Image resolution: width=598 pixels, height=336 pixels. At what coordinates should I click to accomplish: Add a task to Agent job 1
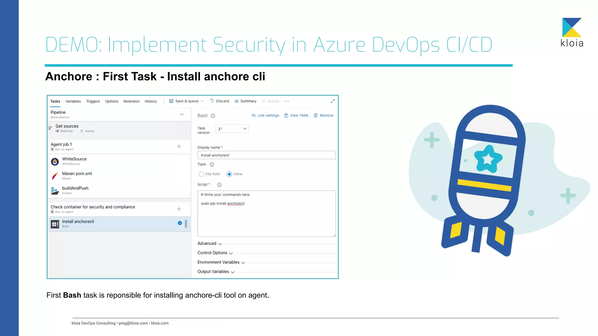point(179,146)
